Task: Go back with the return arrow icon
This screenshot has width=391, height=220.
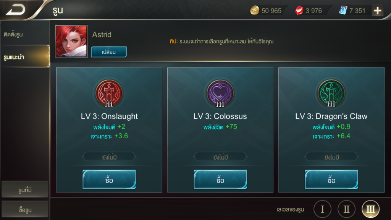Action: click(15, 10)
